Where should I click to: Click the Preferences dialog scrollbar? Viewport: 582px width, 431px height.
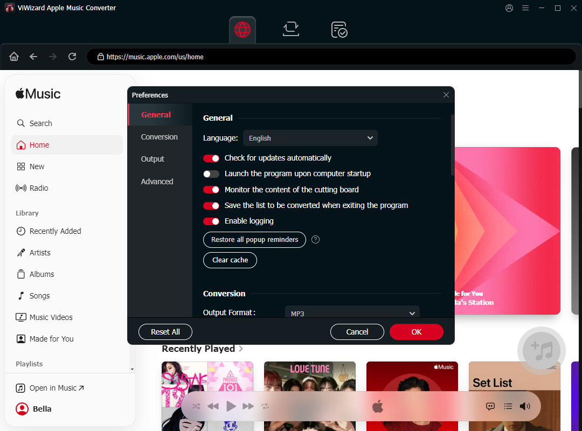click(x=453, y=145)
